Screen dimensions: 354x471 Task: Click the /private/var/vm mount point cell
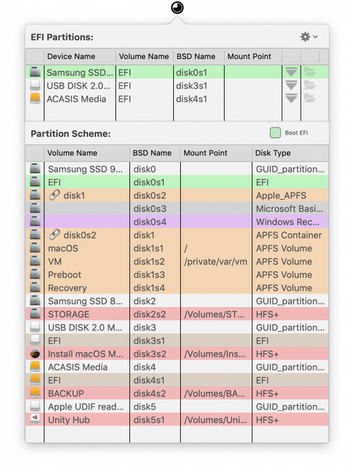(x=216, y=262)
